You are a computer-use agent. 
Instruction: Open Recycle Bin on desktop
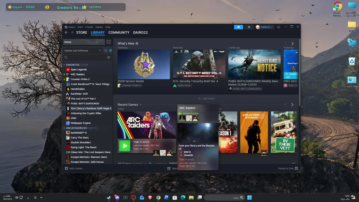(x=352, y=65)
